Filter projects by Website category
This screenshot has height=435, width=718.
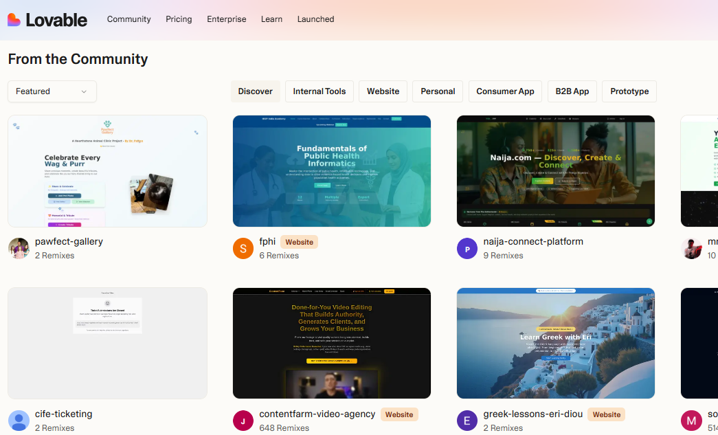pos(383,91)
